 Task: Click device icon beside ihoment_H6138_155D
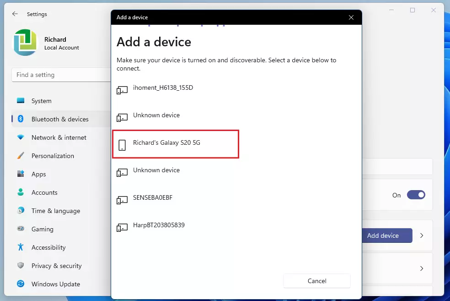(x=122, y=90)
